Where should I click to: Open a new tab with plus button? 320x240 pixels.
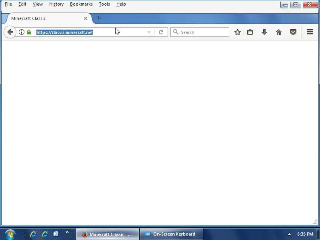98,18
